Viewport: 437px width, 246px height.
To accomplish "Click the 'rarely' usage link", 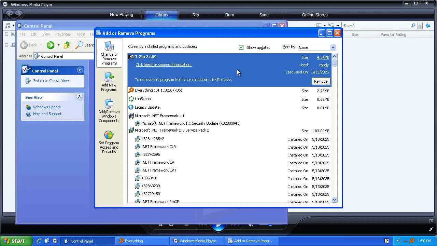I will click(x=324, y=65).
